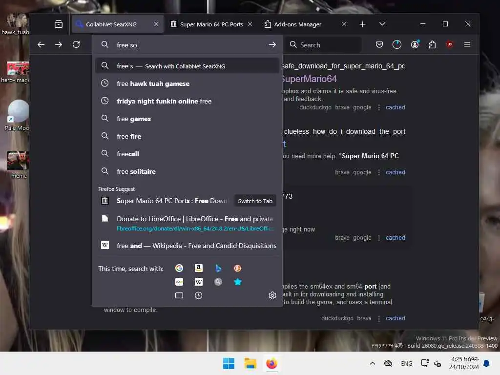The image size is (500, 375).
Task: Open meme desktop icon
Action: (x=18, y=165)
